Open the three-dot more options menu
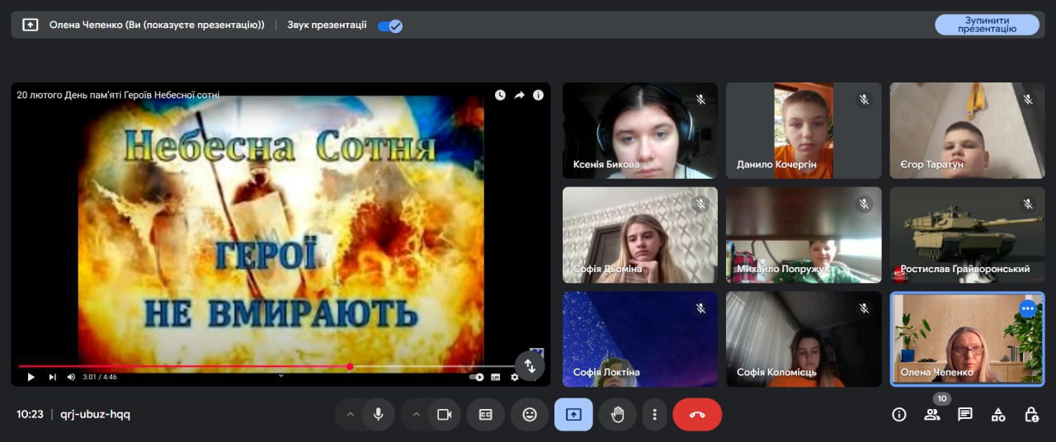This screenshot has width=1056, height=442. point(654,415)
